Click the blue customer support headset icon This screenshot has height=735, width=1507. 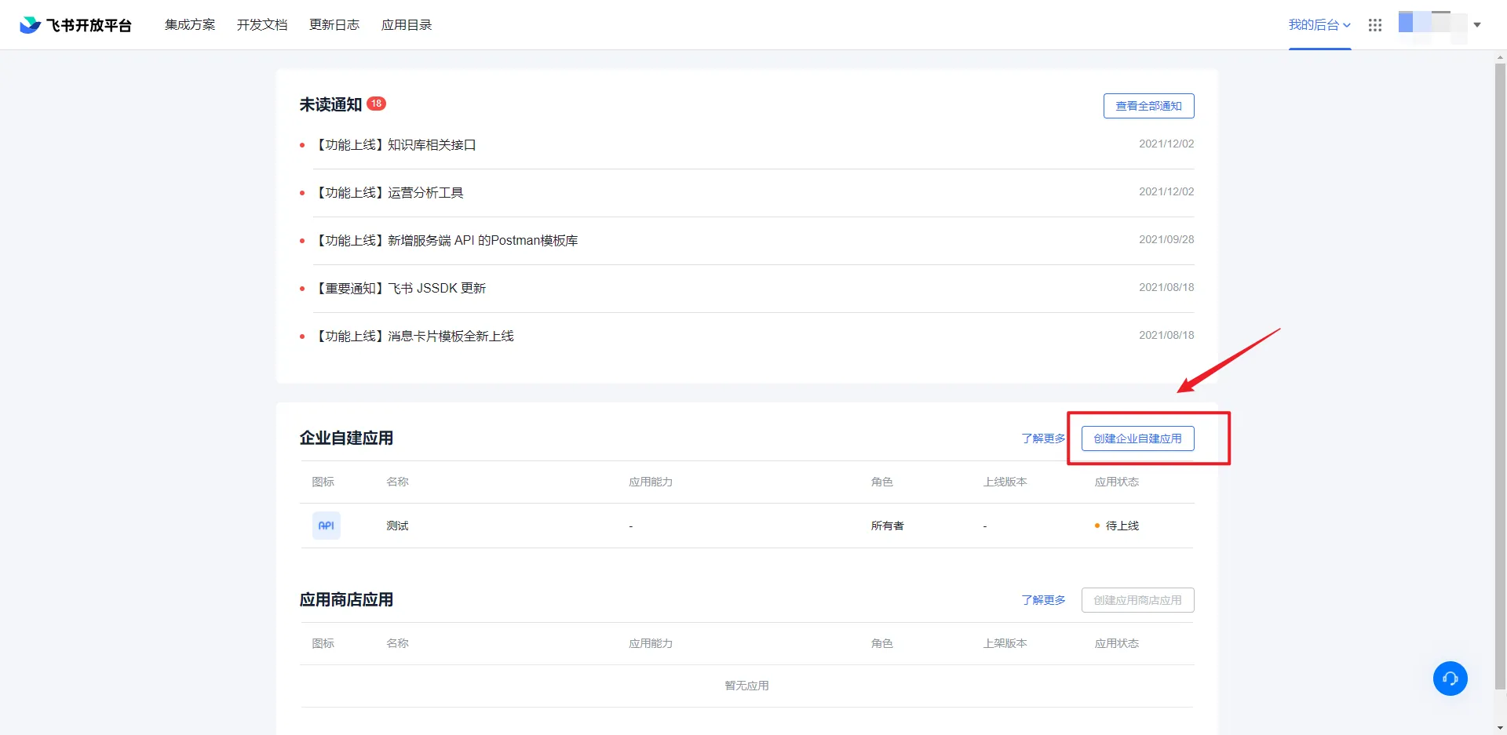pos(1450,679)
